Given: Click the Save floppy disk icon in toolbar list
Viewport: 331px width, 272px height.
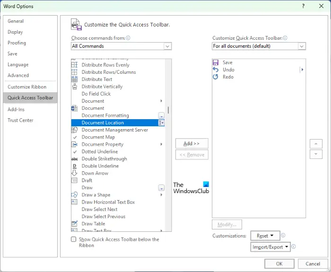Looking at the screenshot, I should pos(216,62).
